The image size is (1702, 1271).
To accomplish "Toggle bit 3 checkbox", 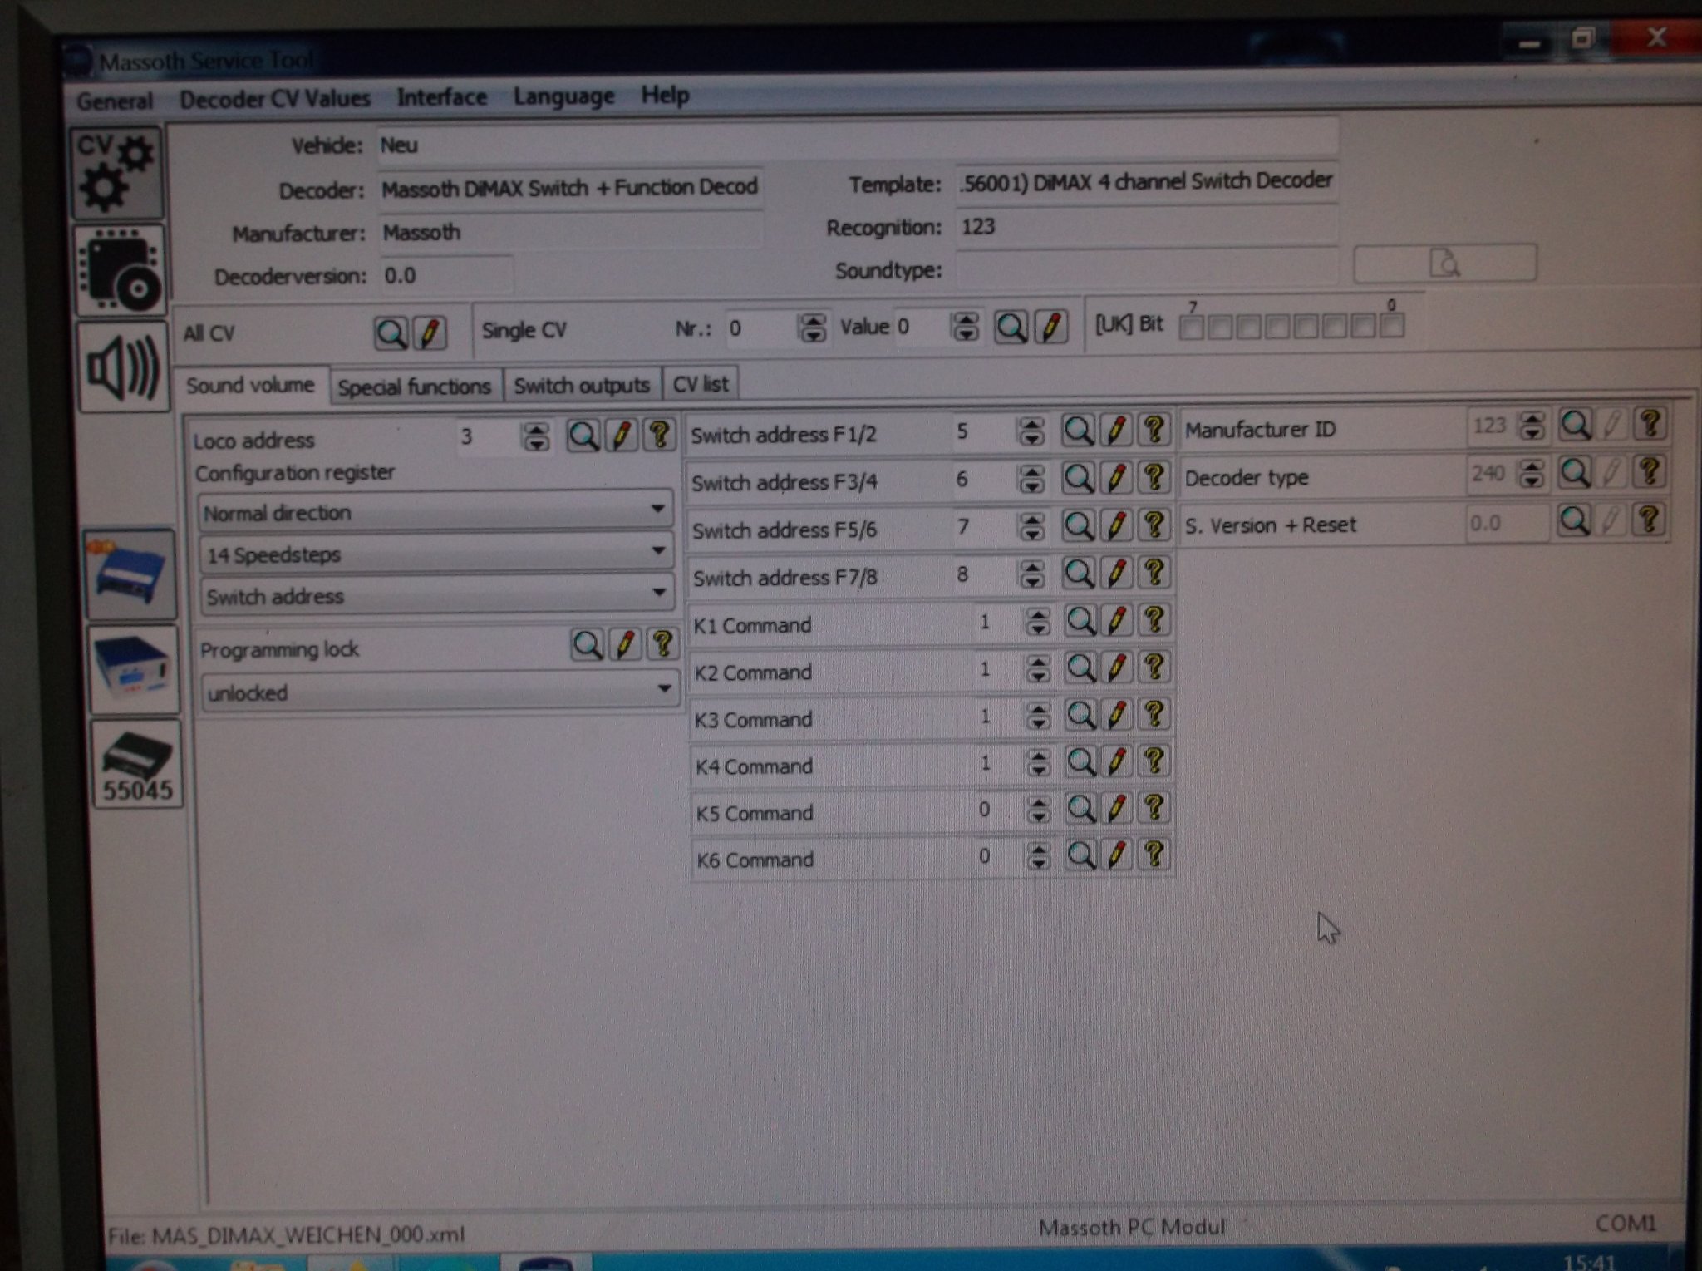I will pyautogui.click(x=1306, y=326).
